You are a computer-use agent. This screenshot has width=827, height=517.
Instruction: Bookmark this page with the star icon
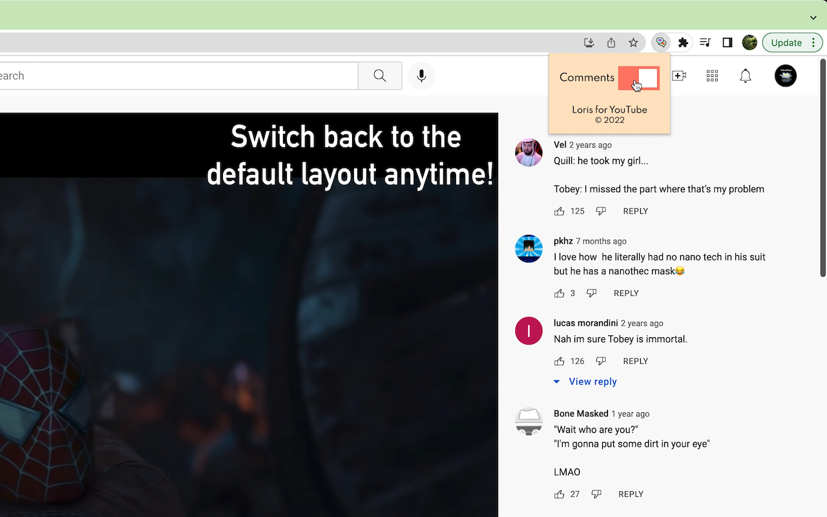click(633, 43)
